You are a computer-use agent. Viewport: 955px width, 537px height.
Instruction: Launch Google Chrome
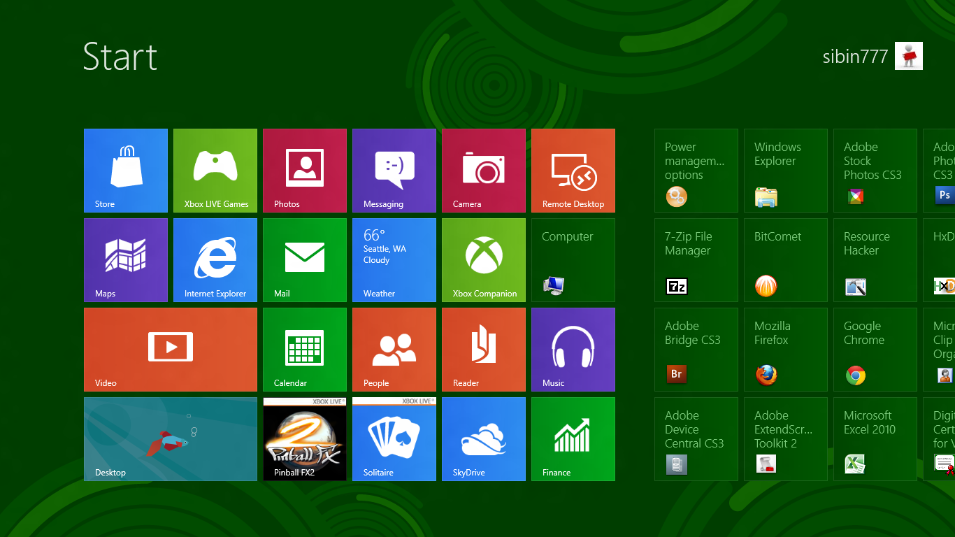[x=875, y=349]
